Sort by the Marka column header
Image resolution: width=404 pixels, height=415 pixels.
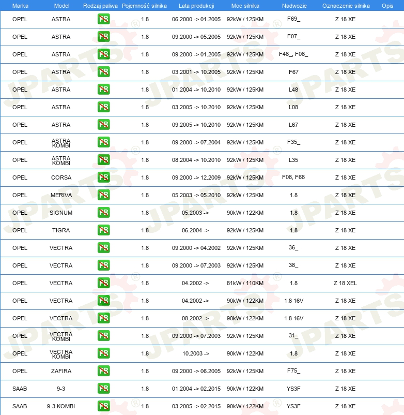point(20,6)
